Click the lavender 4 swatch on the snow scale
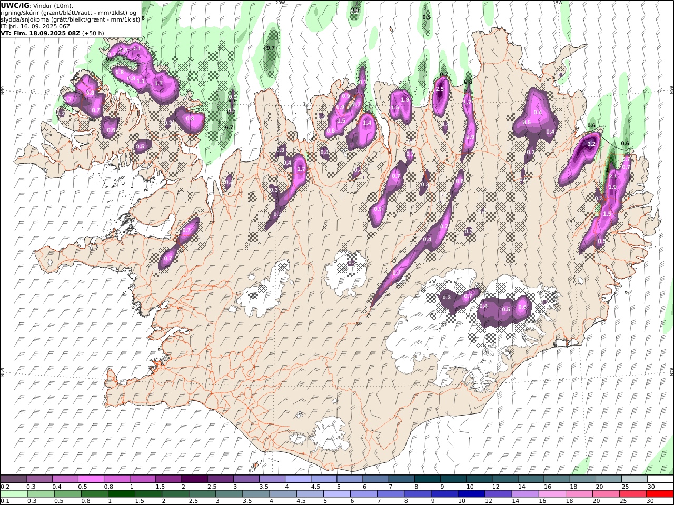Image resolution: width=674 pixels, height=505 pixels. coord(298,479)
